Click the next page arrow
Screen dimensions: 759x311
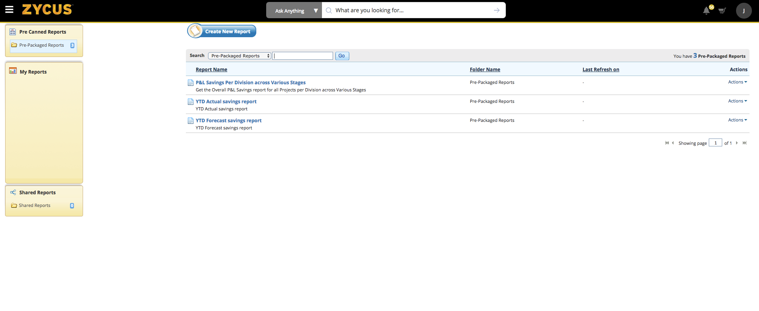tap(736, 143)
